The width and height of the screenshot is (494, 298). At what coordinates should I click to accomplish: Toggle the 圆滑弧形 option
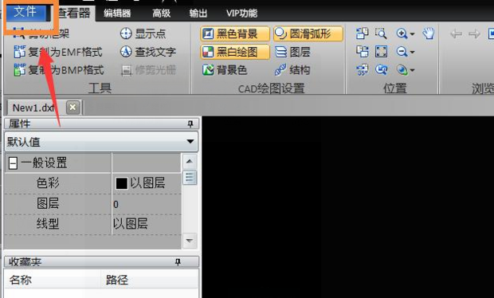tap(308, 33)
